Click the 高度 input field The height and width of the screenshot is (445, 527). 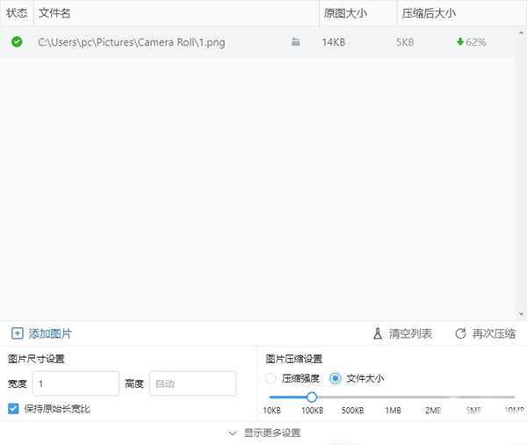click(x=192, y=383)
